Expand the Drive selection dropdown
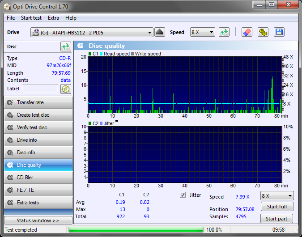Screen dimensions: 302x237 pos(149,32)
